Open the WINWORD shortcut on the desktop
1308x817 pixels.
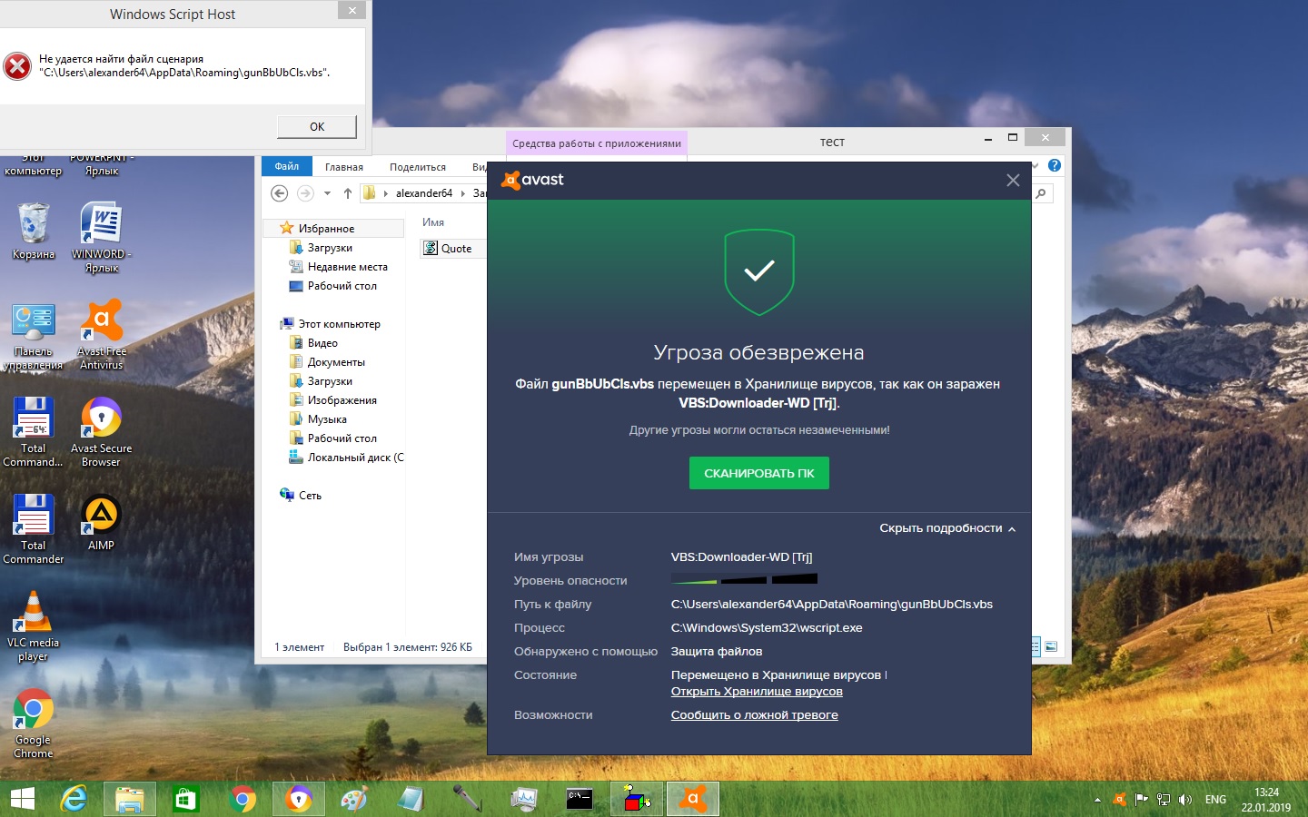[x=102, y=237]
